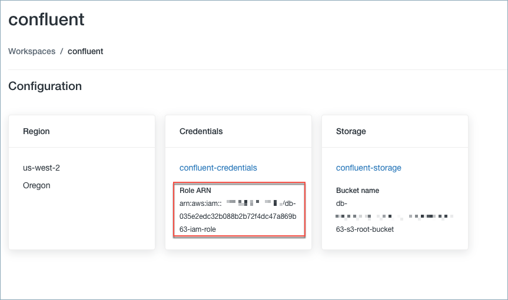Click the Role ARN label

(x=195, y=191)
